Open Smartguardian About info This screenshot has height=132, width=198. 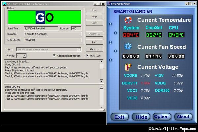(183, 116)
